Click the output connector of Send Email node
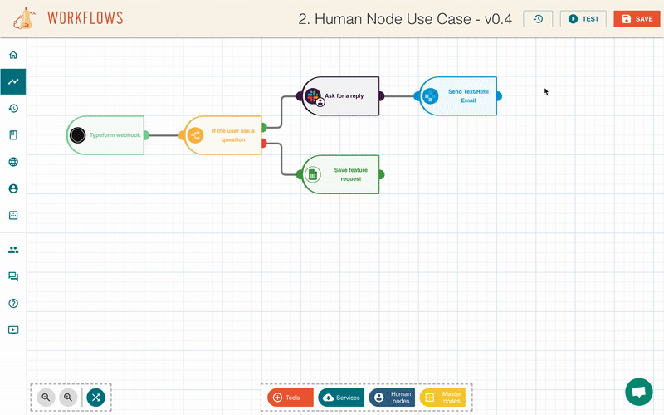Image resolution: width=664 pixels, height=415 pixels. (499, 96)
